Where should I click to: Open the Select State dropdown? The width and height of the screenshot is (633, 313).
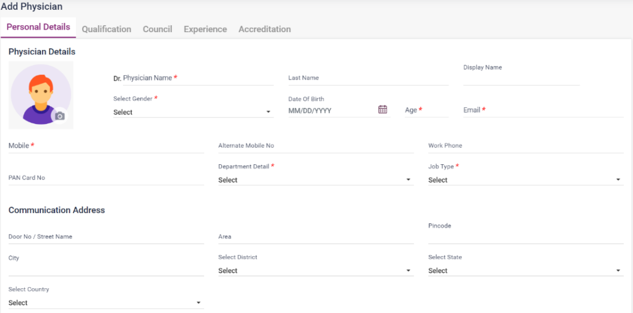tap(525, 271)
